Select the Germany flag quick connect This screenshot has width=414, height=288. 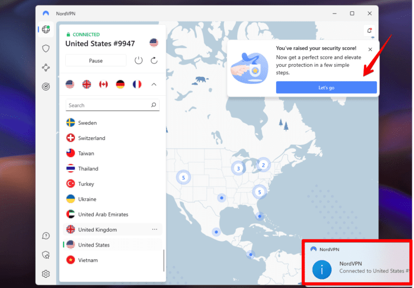pyautogui.click(x=120, y=85)
